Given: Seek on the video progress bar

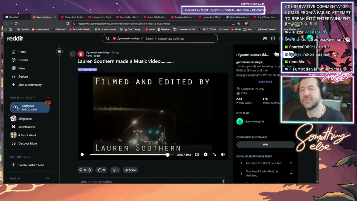Looking at the screenshot, I should tap(132, 155).
